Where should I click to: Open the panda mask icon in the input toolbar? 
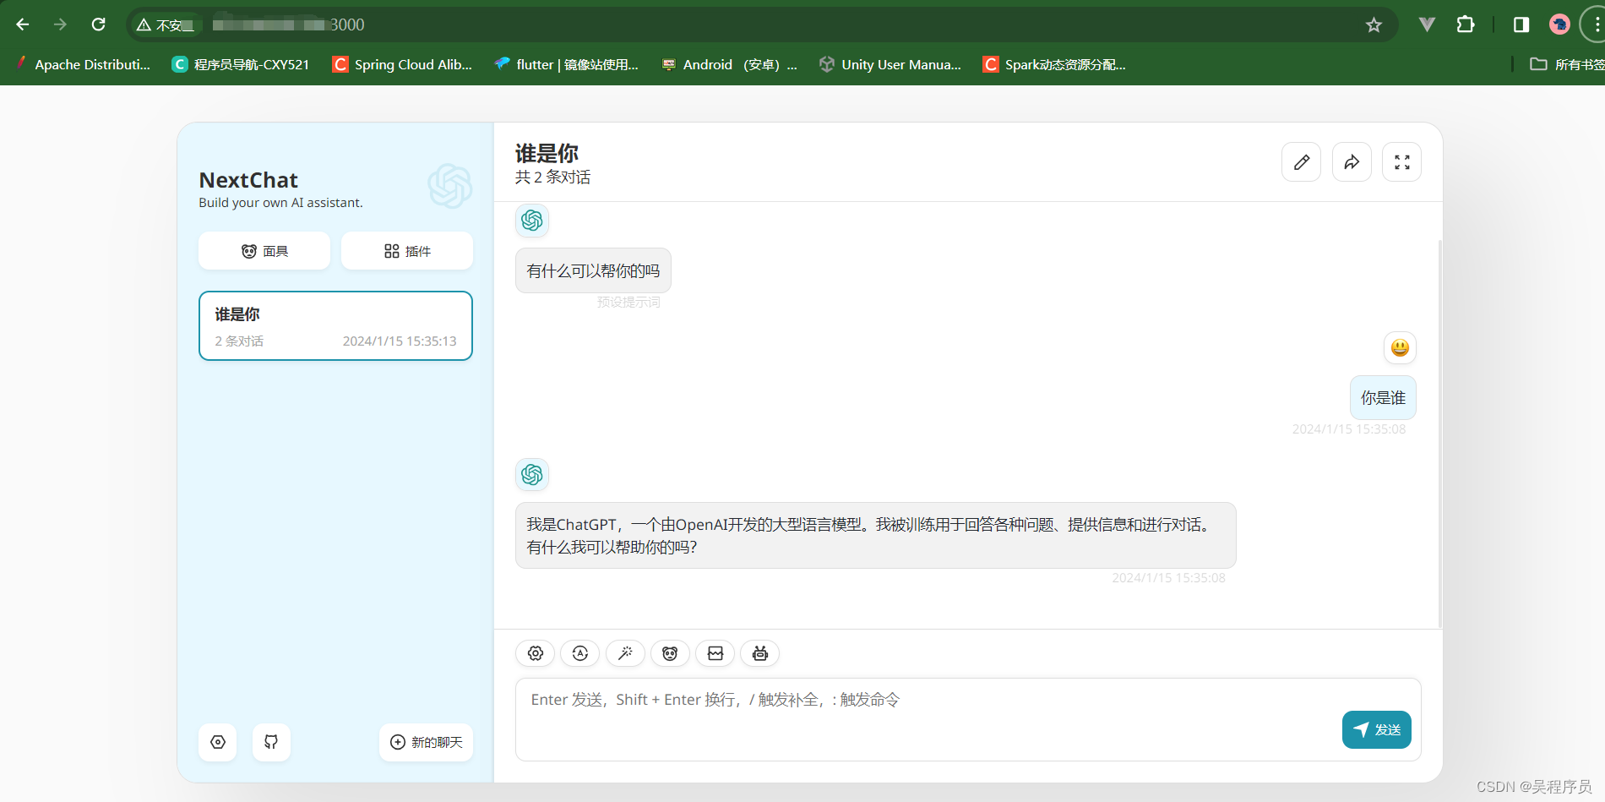pyautogui.click(x=670, y=653)
